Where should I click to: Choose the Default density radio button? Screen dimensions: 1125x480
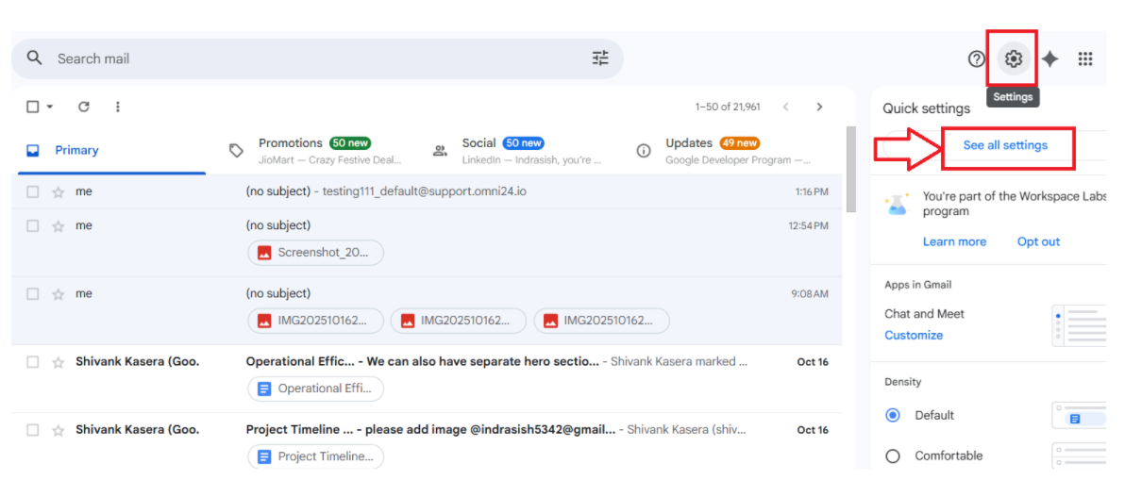(x=893, y=415)
